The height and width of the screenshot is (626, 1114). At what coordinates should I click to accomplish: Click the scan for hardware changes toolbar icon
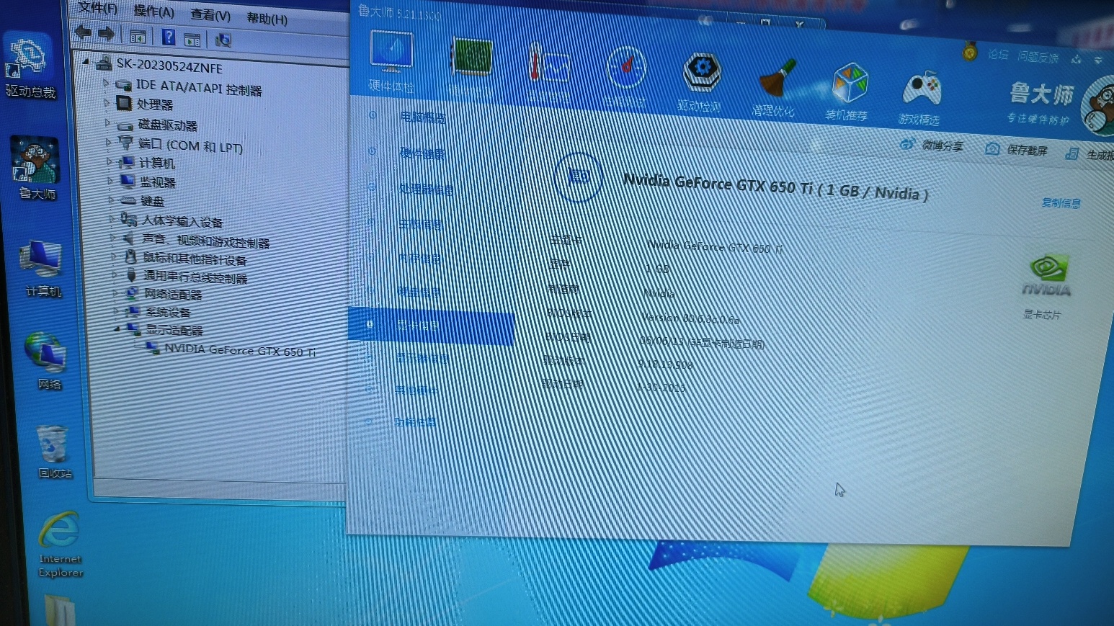pyautogui.click(x=223, y=40)
